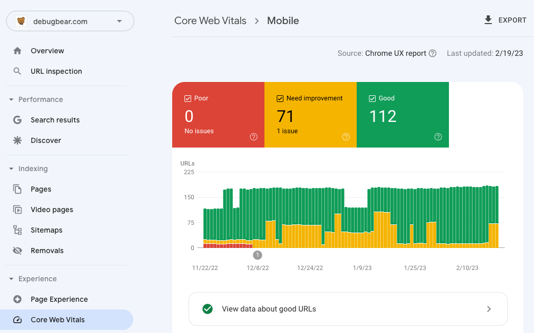
Task: Click the Search results performance icon
Action: tap(17, 120)
